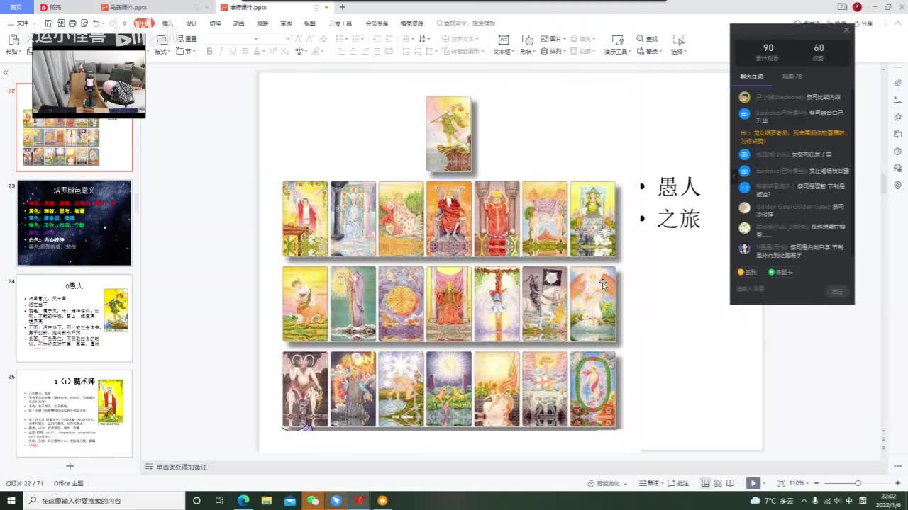Viewport: 908px width, 510px height.
Task: Click 'Click to add notes' area
Action: click(x=182, y=467)
